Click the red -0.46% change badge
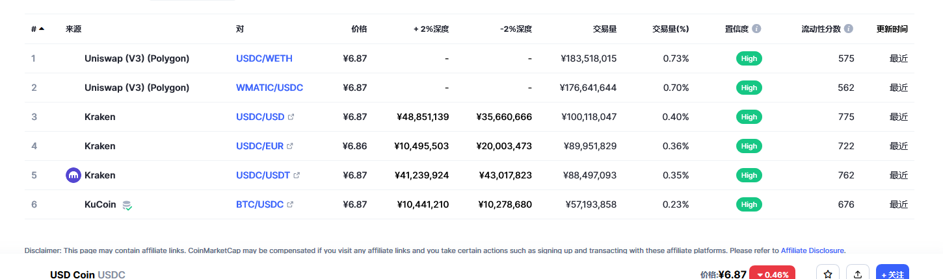Screen dimensions: 943x279 coord(772,274)
